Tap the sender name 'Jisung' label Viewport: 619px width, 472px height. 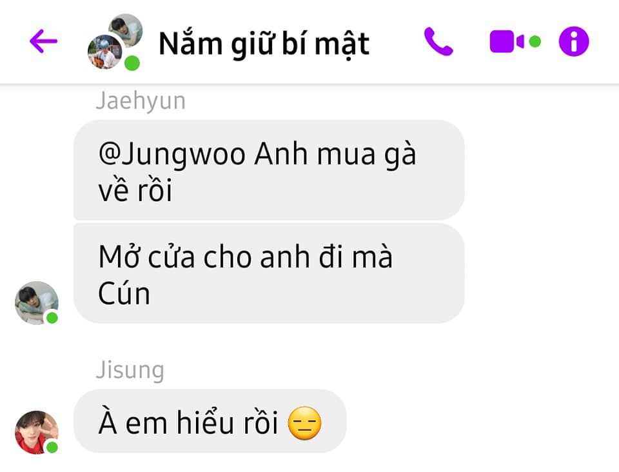[130, 370]
